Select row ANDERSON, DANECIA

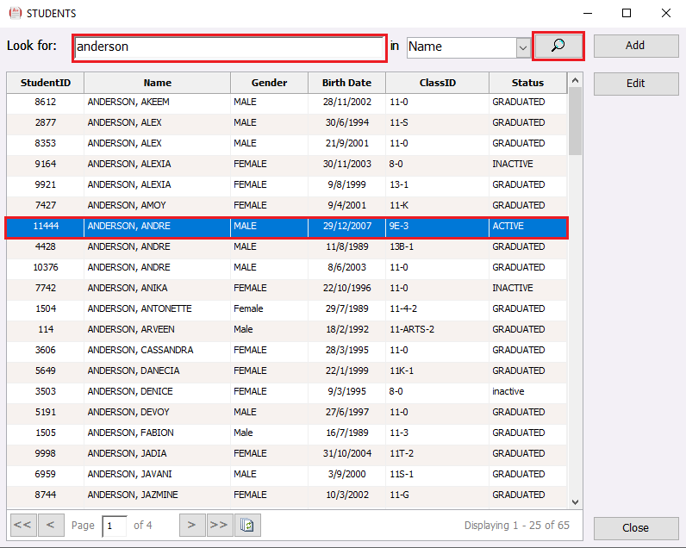287,371
